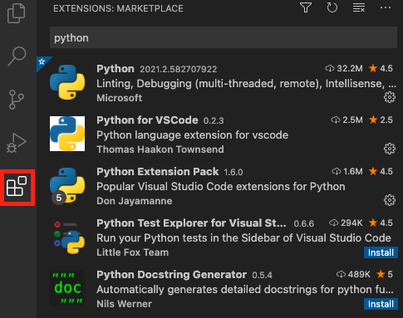
Task: Filter extensions using the funnel icon
Action: (306, 7)
